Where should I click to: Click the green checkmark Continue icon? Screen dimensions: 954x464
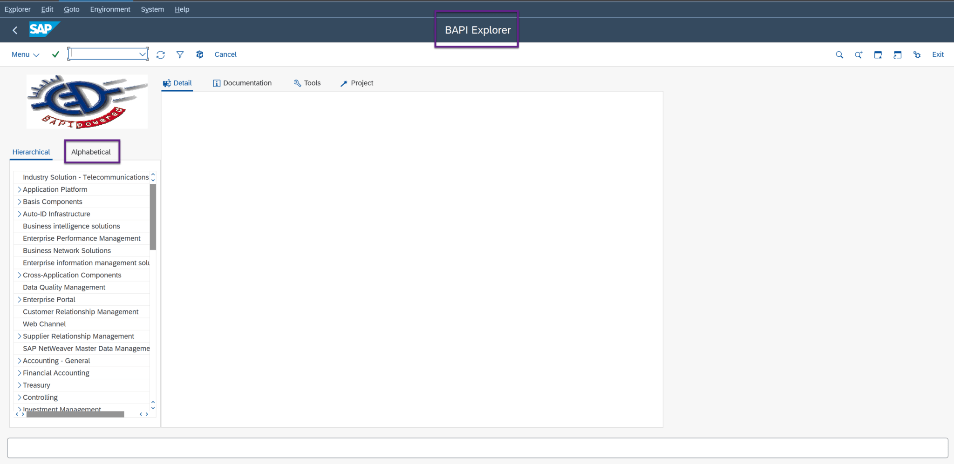click(55, 54)
